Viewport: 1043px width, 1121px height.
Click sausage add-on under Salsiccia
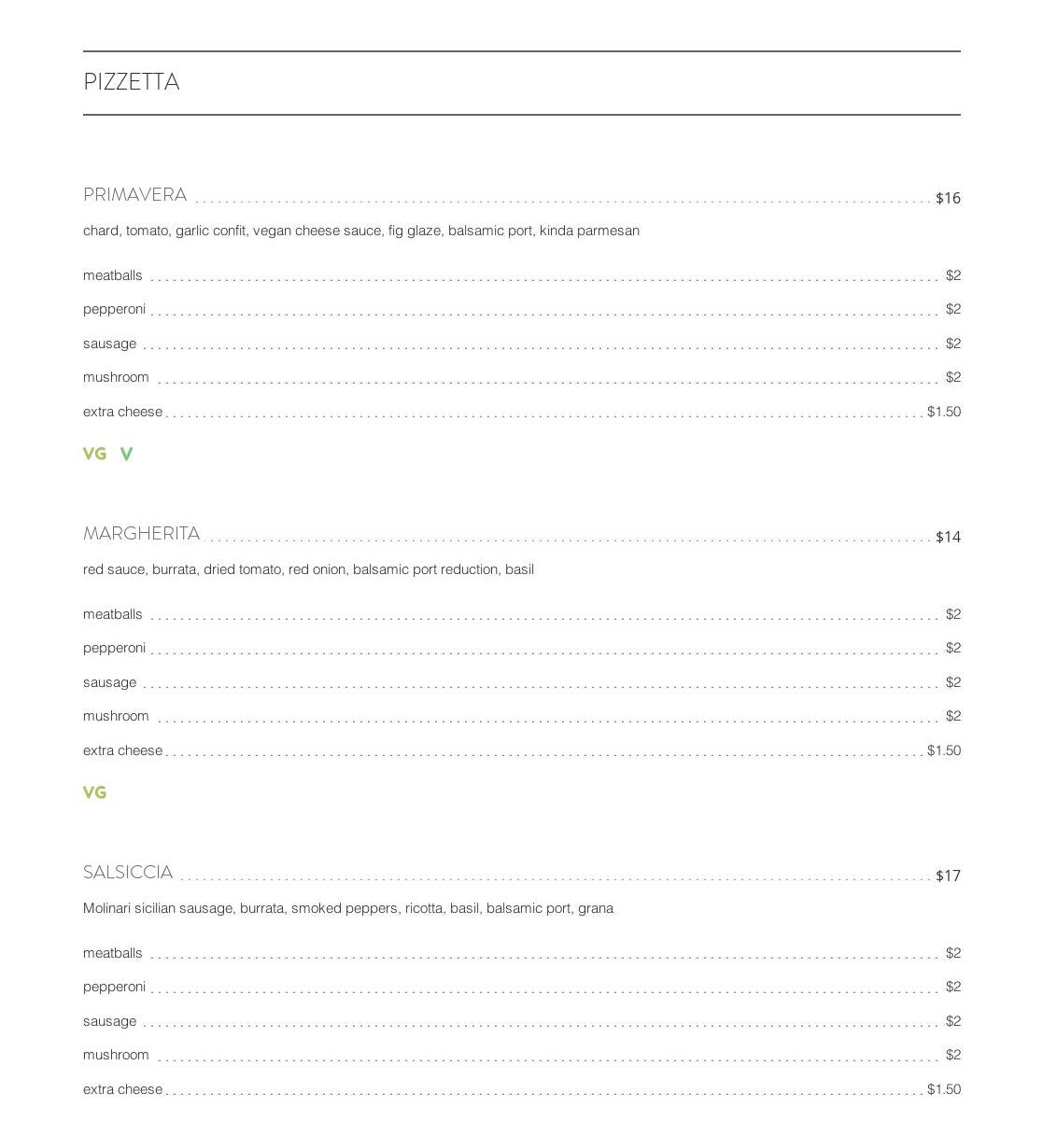point(109,1021)
